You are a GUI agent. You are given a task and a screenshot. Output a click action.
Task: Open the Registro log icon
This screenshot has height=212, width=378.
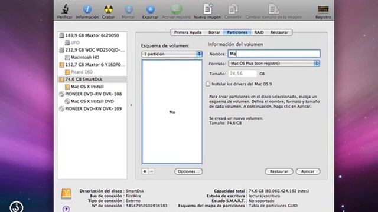click(323, 9)
